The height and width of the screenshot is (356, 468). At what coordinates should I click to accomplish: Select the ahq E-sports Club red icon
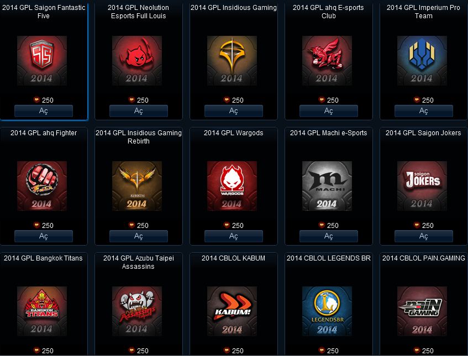pyautogui.click(x=327, y=61)
